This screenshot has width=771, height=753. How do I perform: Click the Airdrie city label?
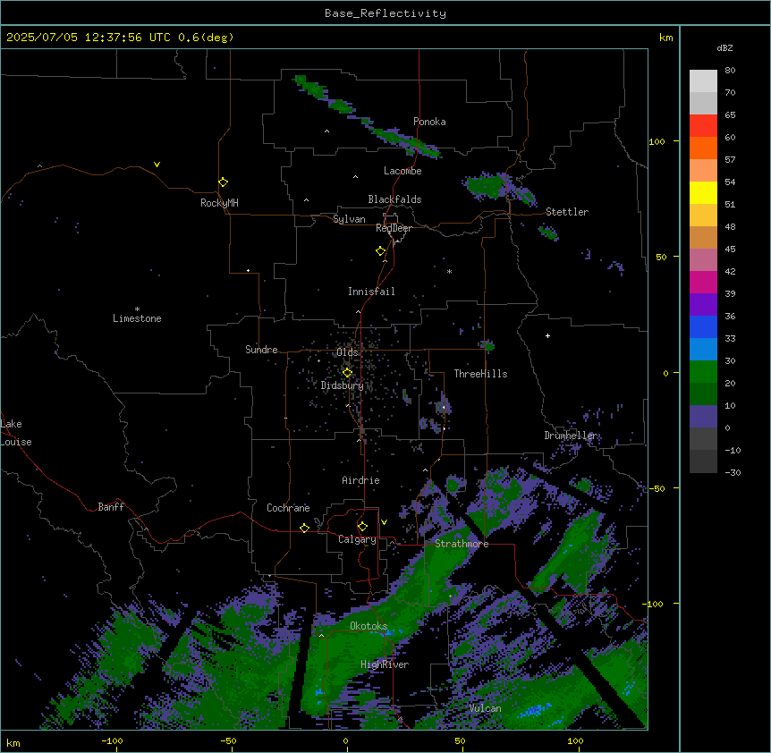[x=360, y=480]
